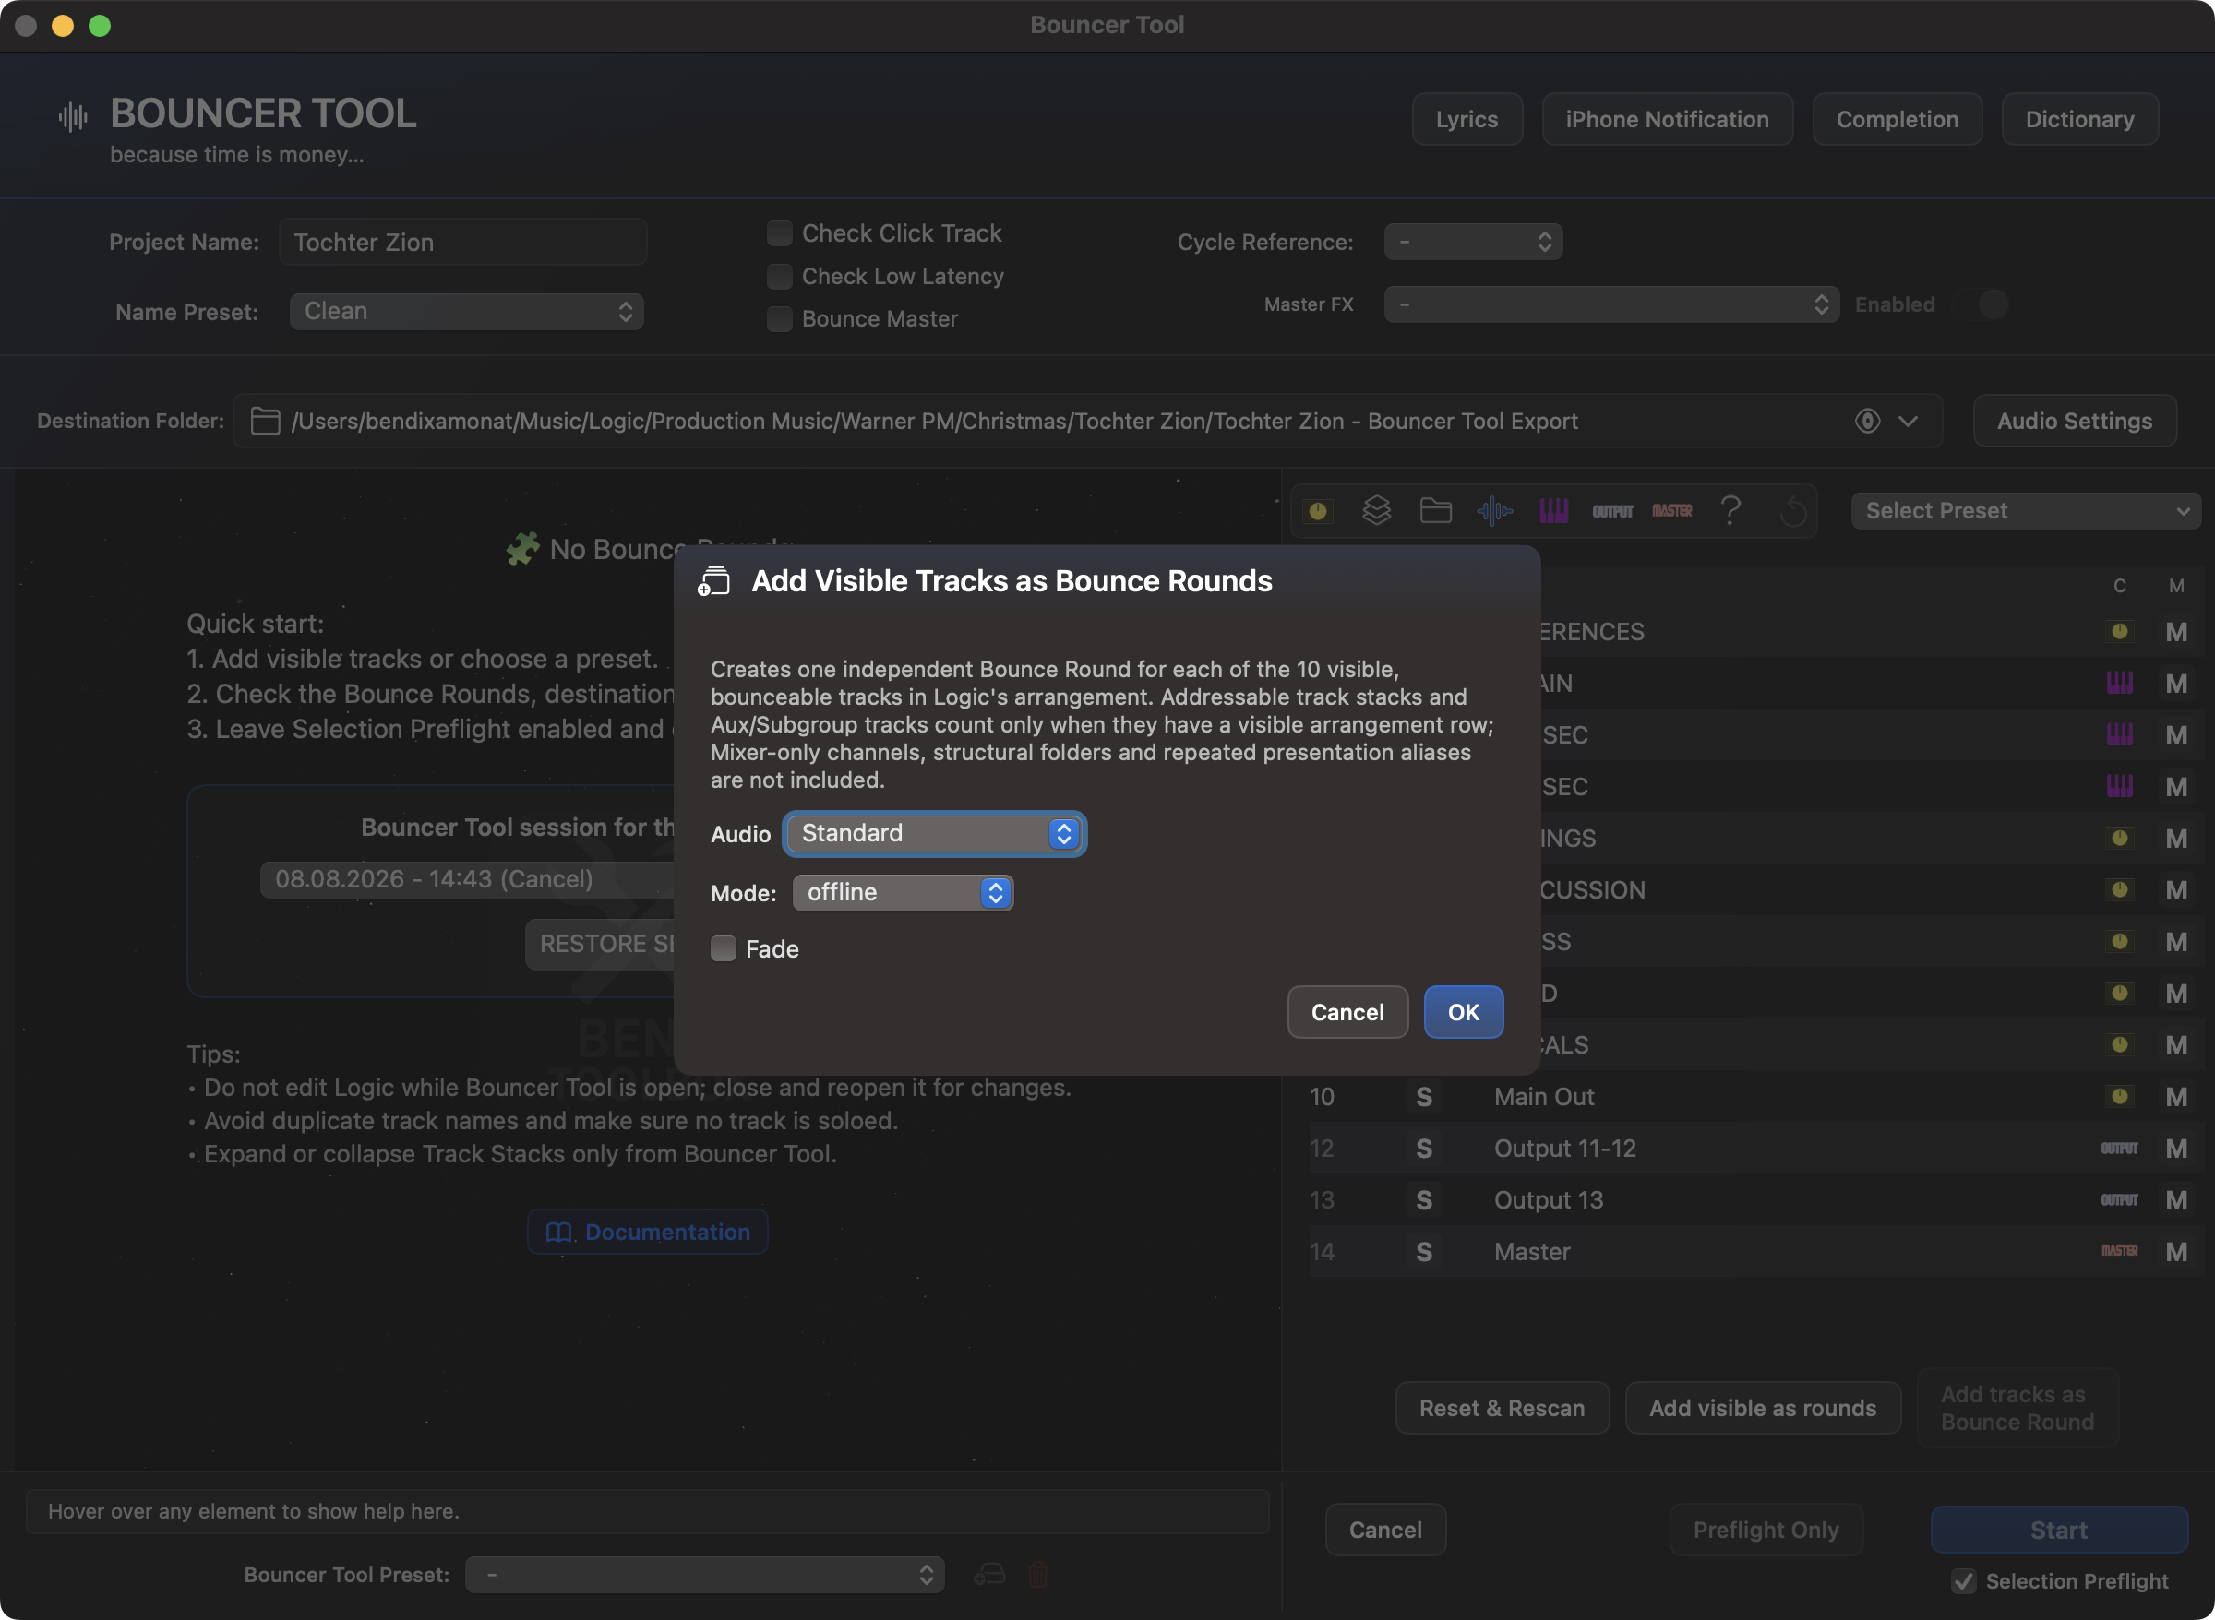
Task: Enable the Check Low Latency checkbox
Action: tap(779, 277)
